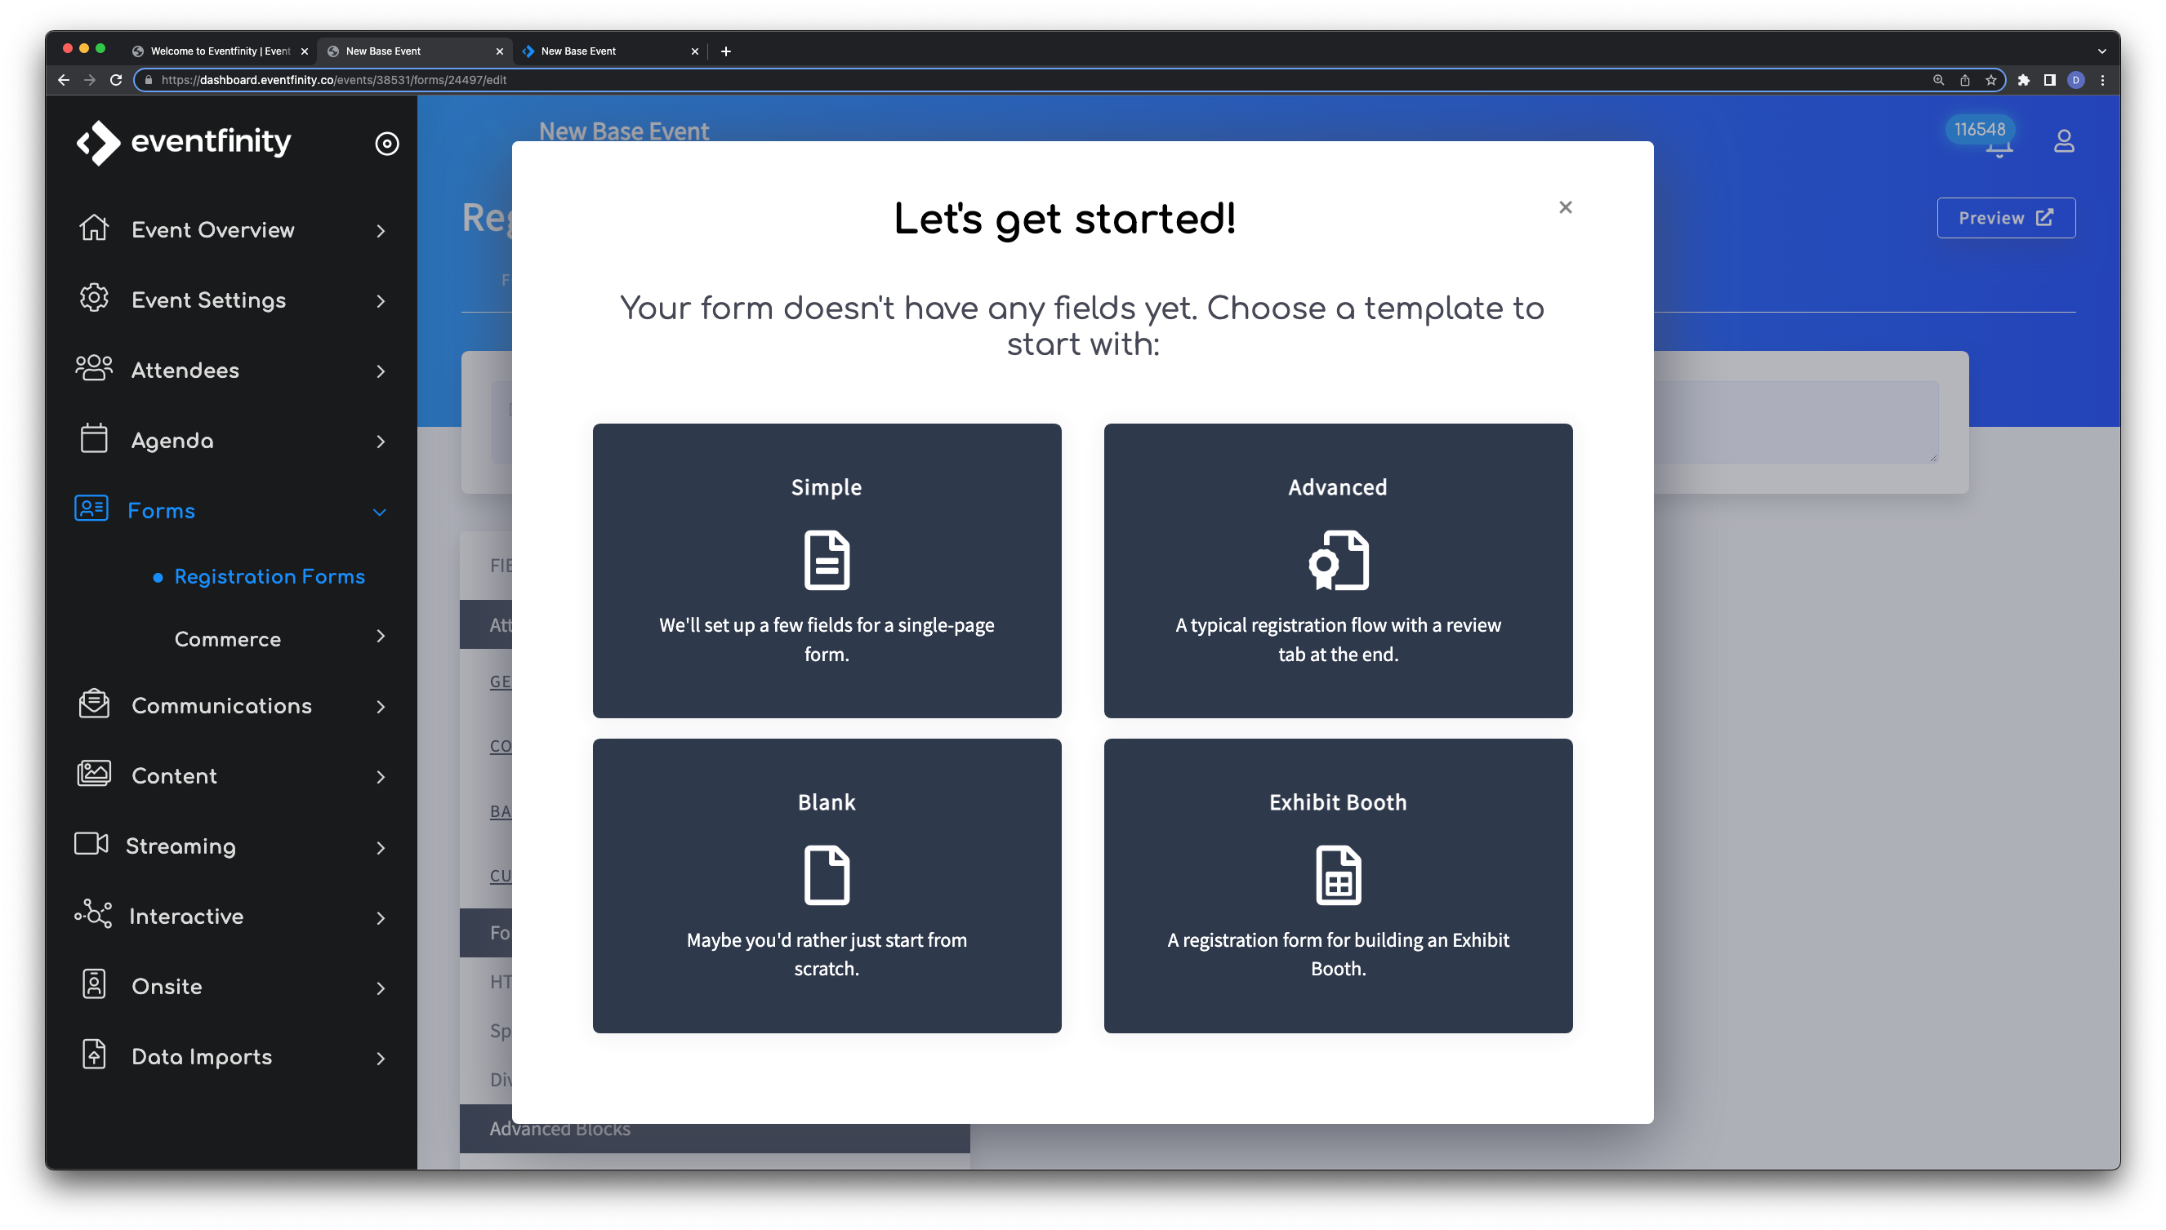Select the Exhibit Booth template

click(x=1338, y=886)
